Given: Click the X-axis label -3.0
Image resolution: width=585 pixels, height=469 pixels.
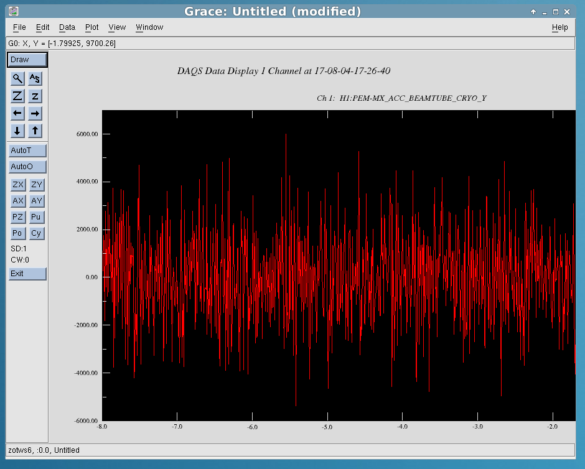Looking at the screenshot, I should 477,427.
